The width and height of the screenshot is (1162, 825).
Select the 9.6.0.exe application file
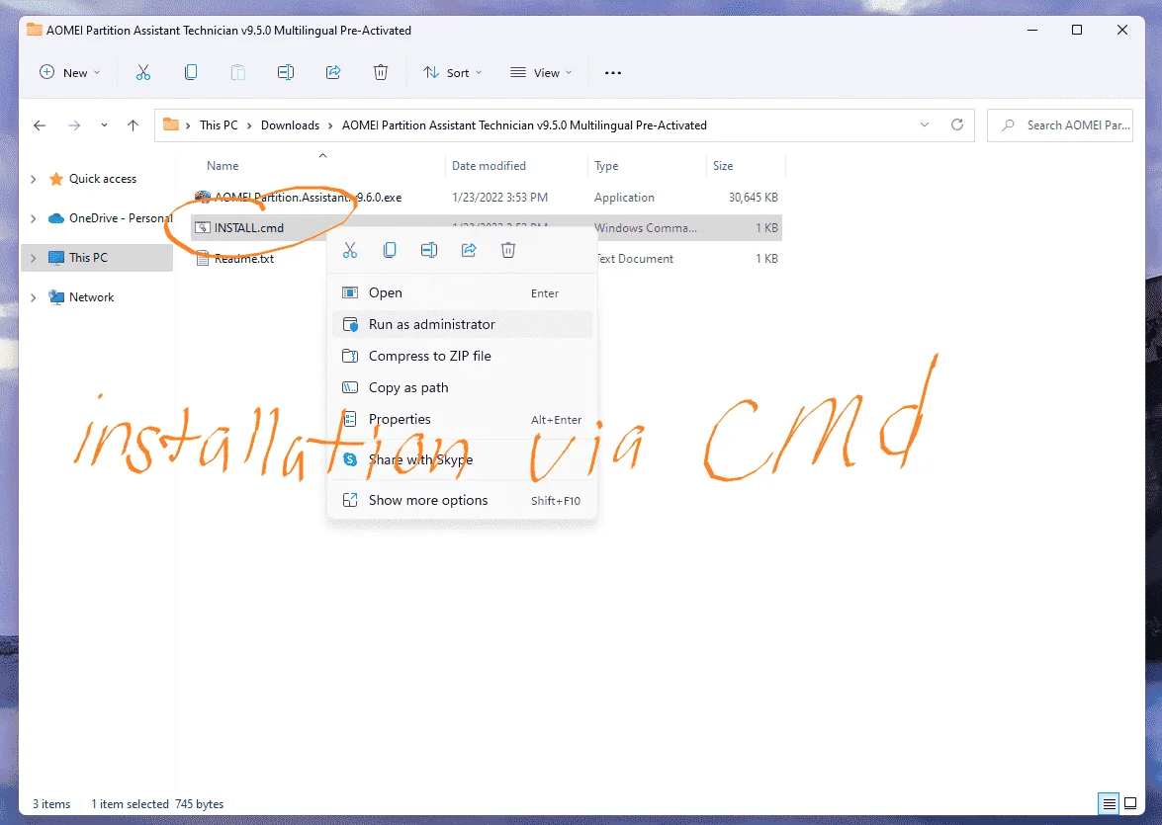coord(308,197)
